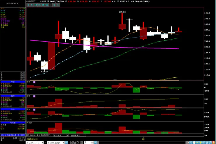
Task: Click the SMA240 indicator row
Action: [x=13, y=19]
